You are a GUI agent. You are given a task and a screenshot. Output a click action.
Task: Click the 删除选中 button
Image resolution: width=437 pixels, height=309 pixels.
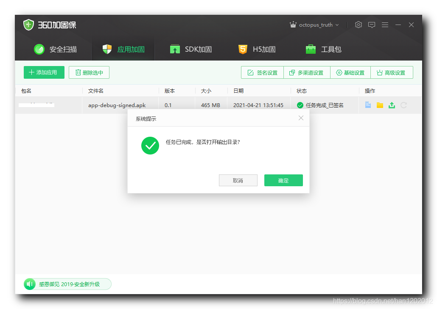[x=89, y=72]
